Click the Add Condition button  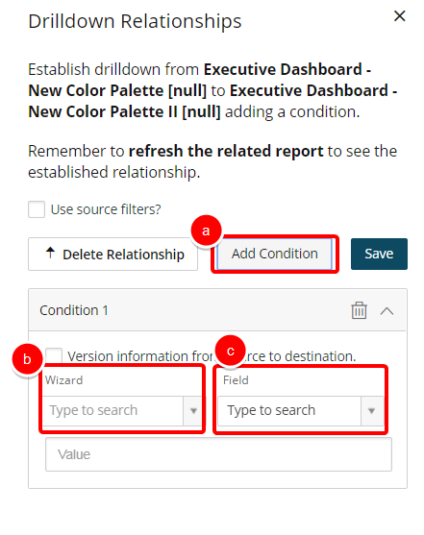click(275, 254)
